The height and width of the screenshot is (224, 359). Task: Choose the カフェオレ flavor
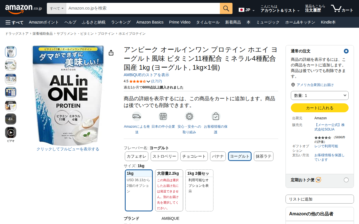[x=137, y=156]
